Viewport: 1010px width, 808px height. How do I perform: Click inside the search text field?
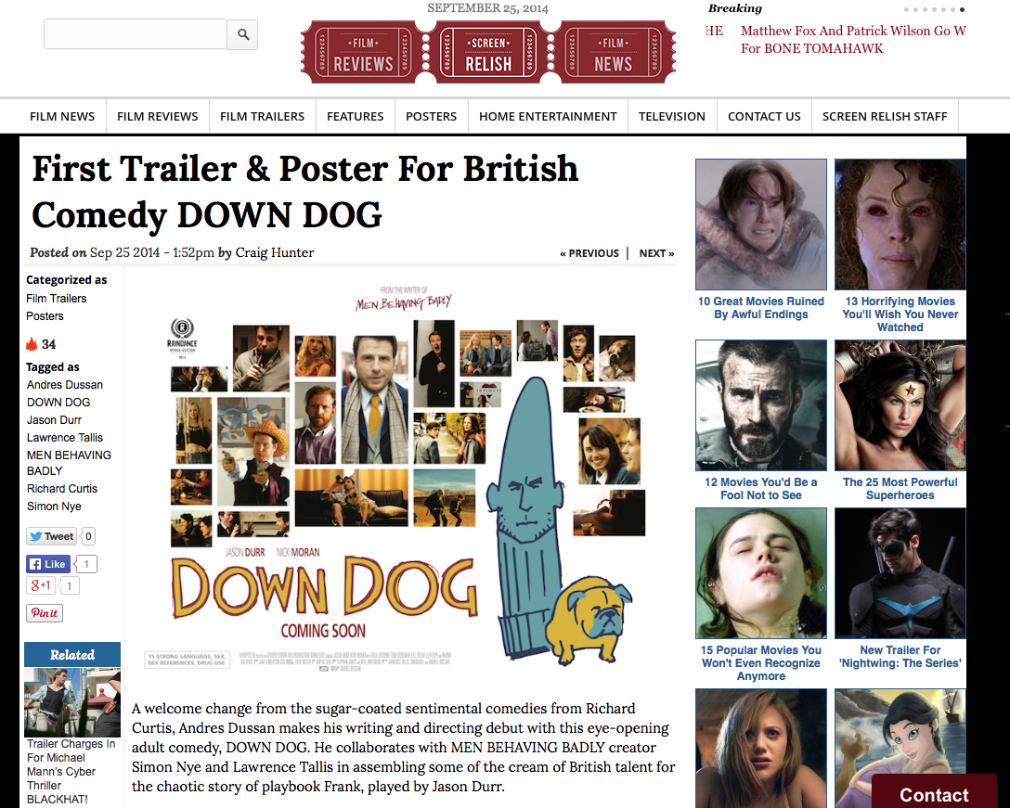pos(136,34)
